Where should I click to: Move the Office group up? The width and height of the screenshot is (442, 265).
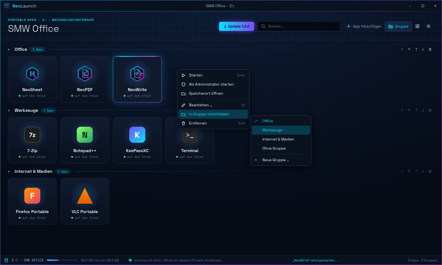tap(416, 49)
